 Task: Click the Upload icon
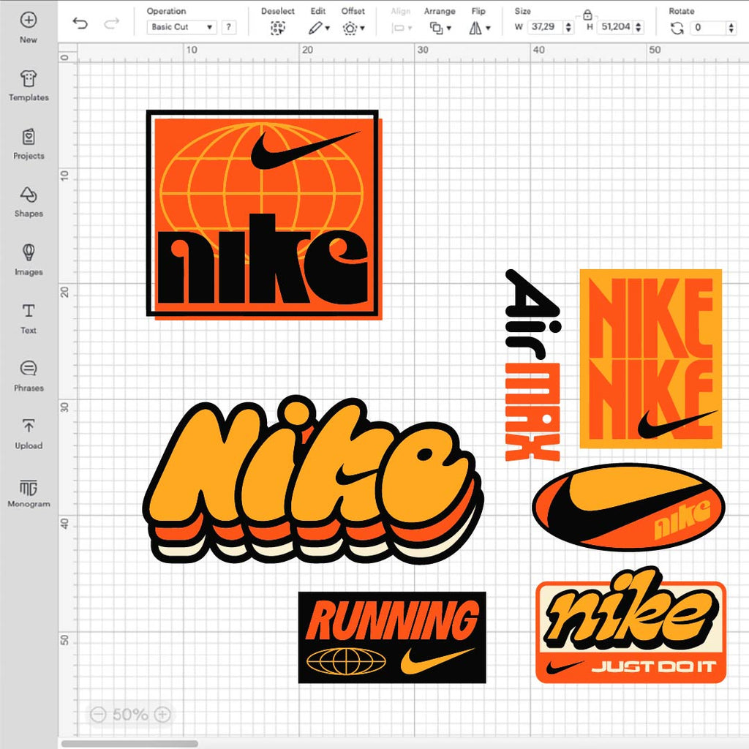29,426
